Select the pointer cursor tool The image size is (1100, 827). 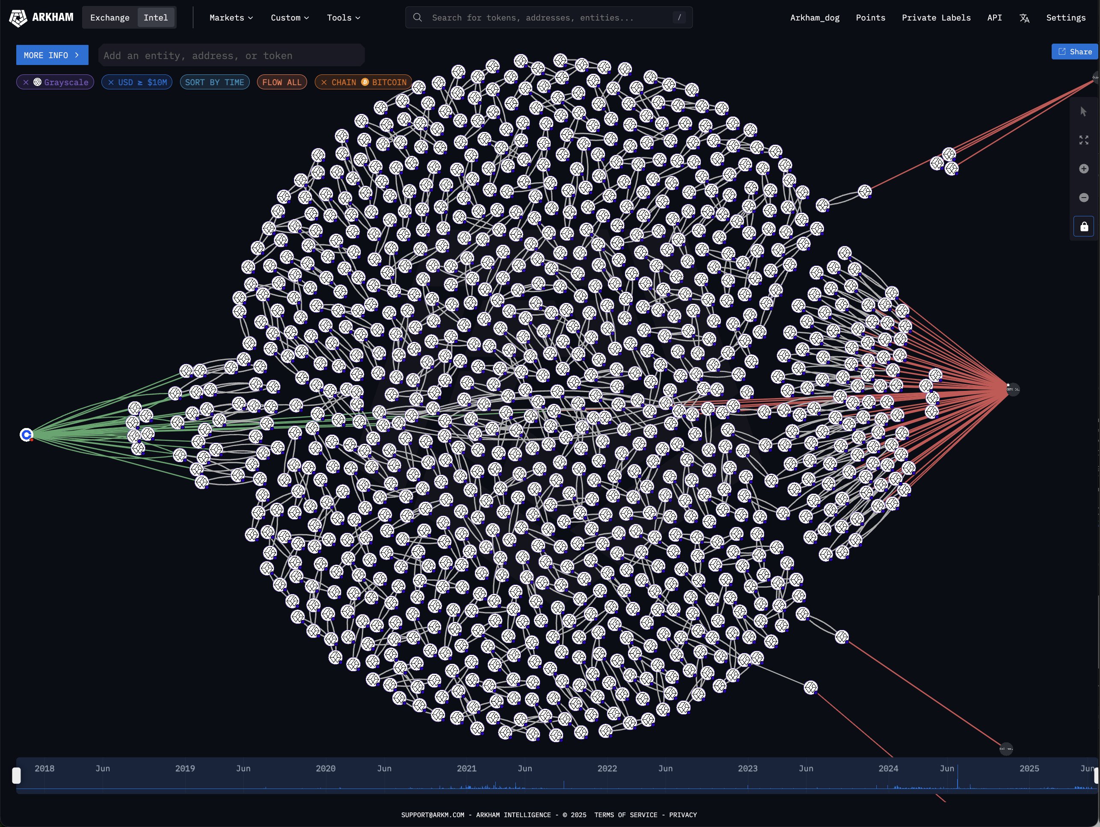click(1084, 112)
